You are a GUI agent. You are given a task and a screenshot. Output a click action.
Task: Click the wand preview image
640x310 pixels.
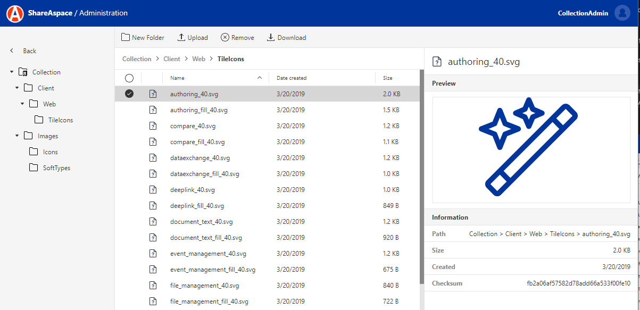tap(530, 149)
